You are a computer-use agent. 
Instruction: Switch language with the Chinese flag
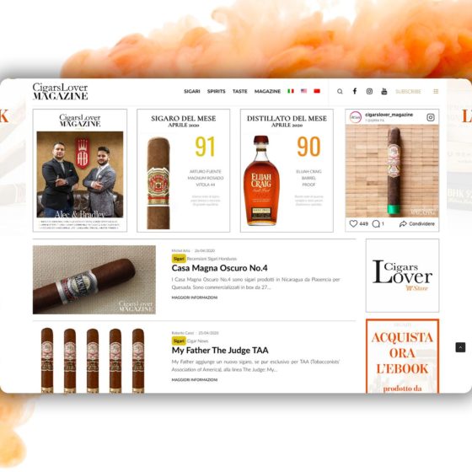pos(317,91)
